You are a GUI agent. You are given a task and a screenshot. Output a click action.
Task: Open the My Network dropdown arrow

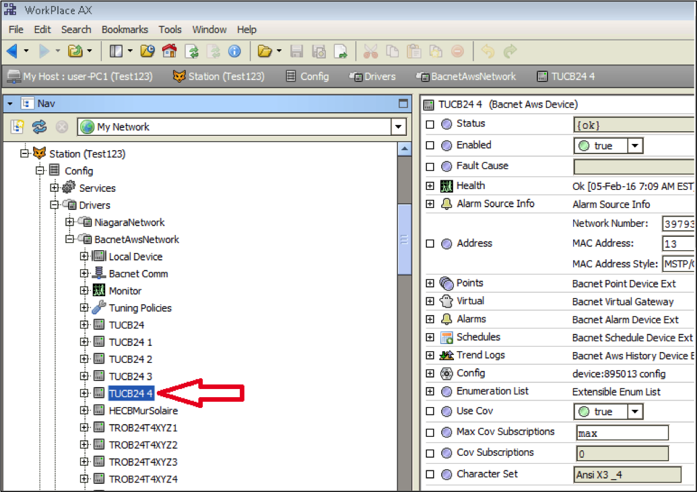pyautogui.click(x=398, y=127)
